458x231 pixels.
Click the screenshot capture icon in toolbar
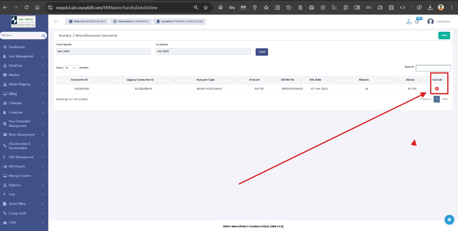pos(323,7)
